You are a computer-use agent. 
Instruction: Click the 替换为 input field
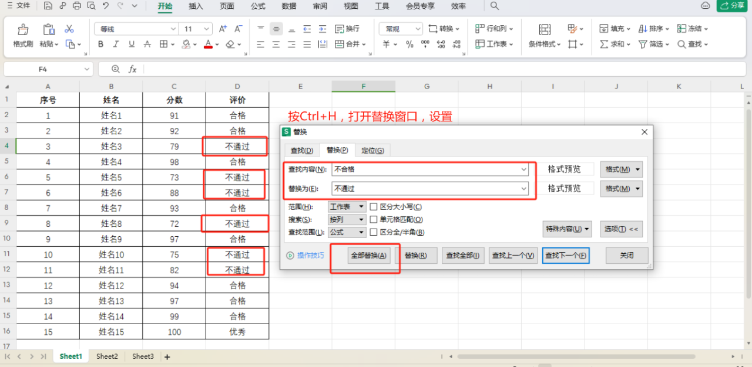[x=430, y=188]
